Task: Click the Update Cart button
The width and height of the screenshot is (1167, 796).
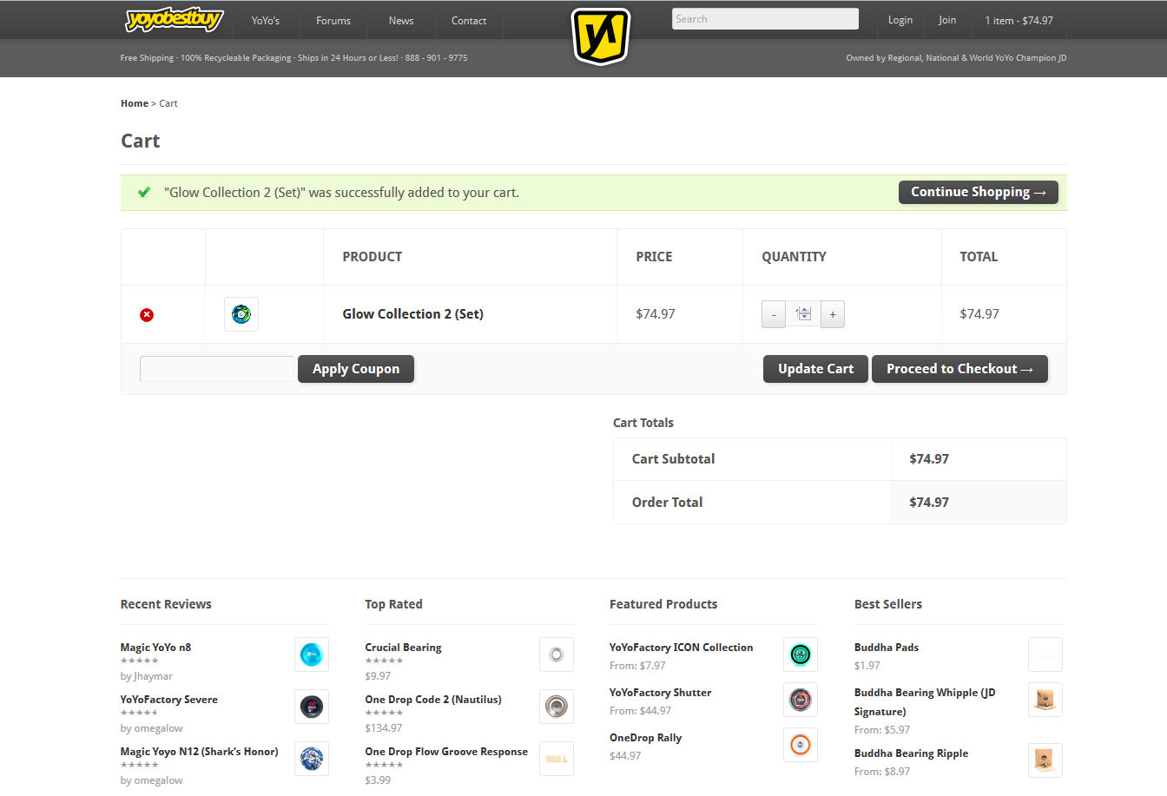Action: [x=815, y=369]
